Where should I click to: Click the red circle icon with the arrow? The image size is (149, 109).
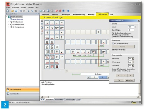(60, 11)
